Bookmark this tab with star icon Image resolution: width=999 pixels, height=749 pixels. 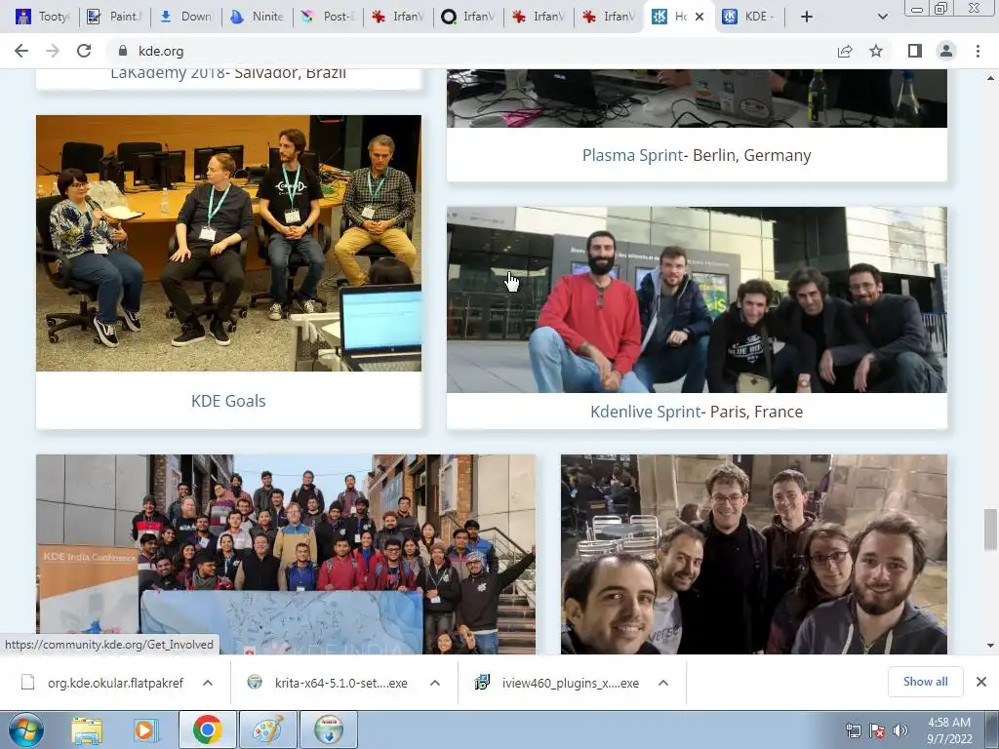[876, 51]
